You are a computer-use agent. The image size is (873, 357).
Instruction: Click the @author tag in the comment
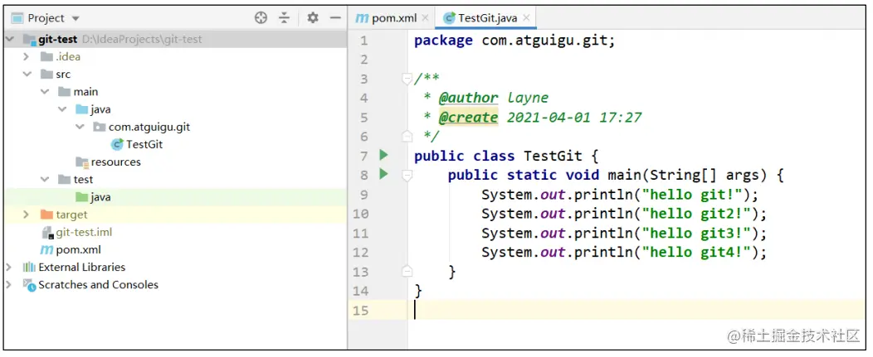[468, 99]
